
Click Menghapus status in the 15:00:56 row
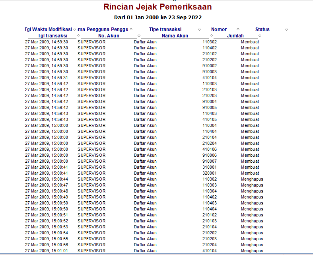252,245
